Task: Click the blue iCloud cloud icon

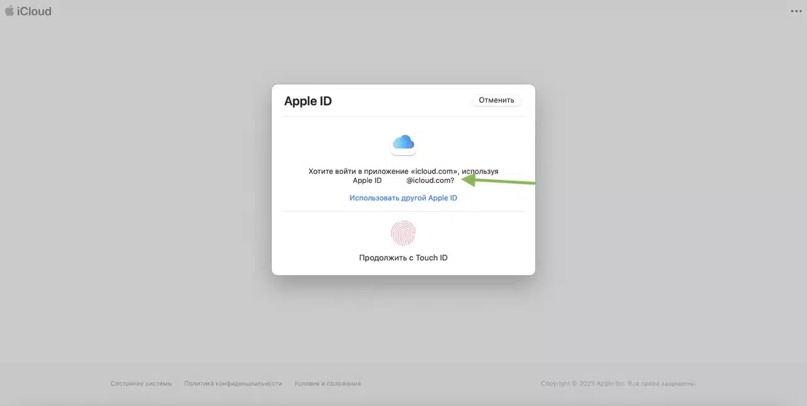Action: (x=403, y=142)
